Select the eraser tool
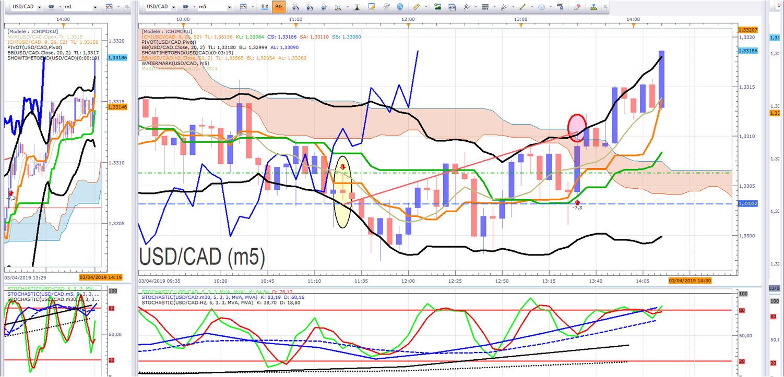The image size is (784, 377). point(577,7)
